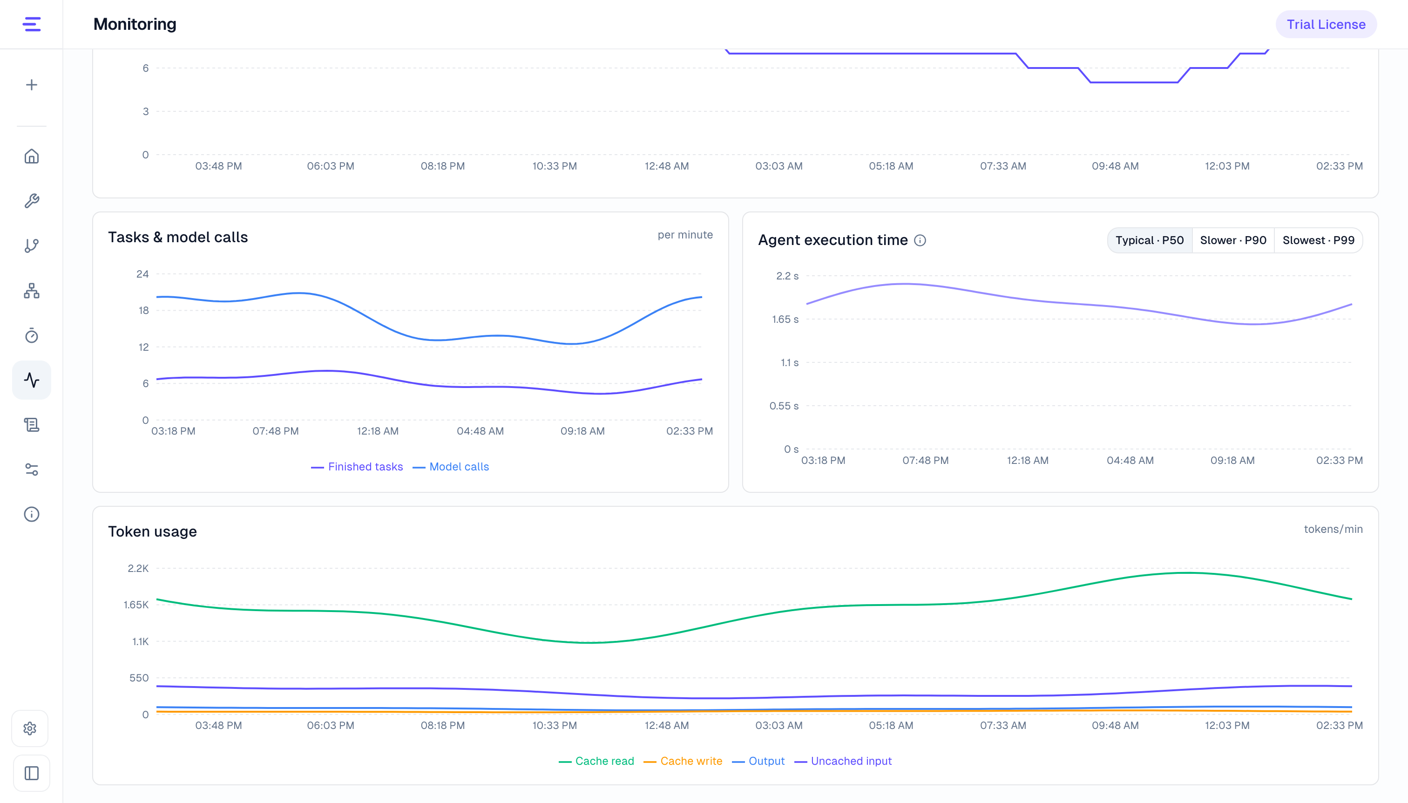Screen dimensions: 1408x803
Task: Toggle Cache write legend series
Action: pos(683,761)
